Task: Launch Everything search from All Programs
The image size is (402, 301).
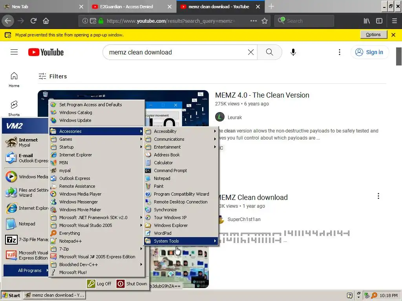Action: 69,233
